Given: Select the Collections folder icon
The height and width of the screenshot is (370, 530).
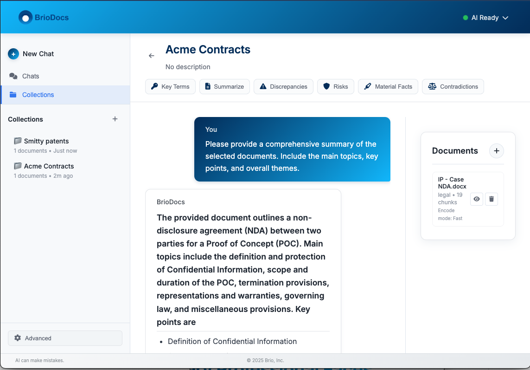Looking at the screenshot, I should click(13, 95).
